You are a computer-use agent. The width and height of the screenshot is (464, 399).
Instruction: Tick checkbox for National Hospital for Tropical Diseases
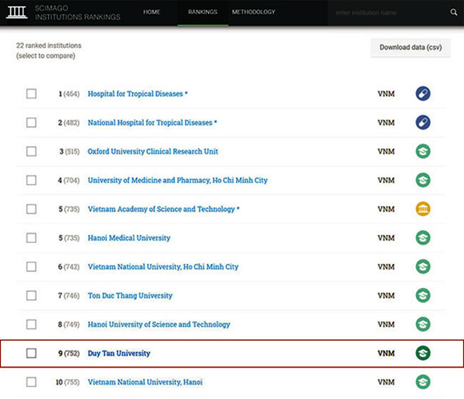[x=31, y=122]
